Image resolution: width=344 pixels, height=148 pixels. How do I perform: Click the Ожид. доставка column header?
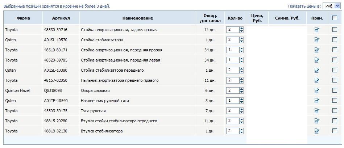tap(210, 18)
